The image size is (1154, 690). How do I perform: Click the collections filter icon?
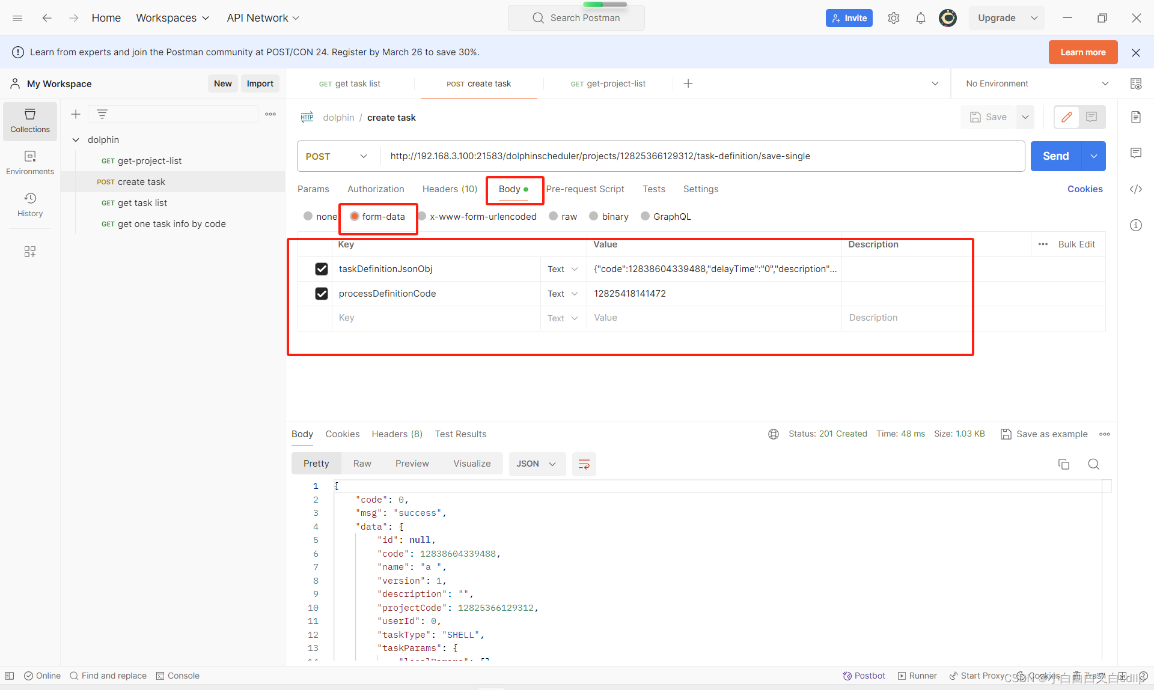click(102, 114)
